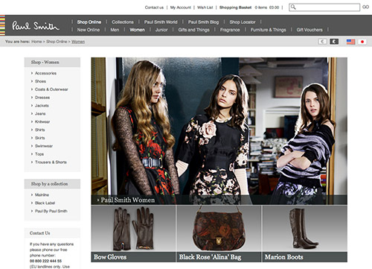The width and height of the screenshot is (372, 269).
Task: Click the Shop by a collection heading
Action: coord(49,184)
